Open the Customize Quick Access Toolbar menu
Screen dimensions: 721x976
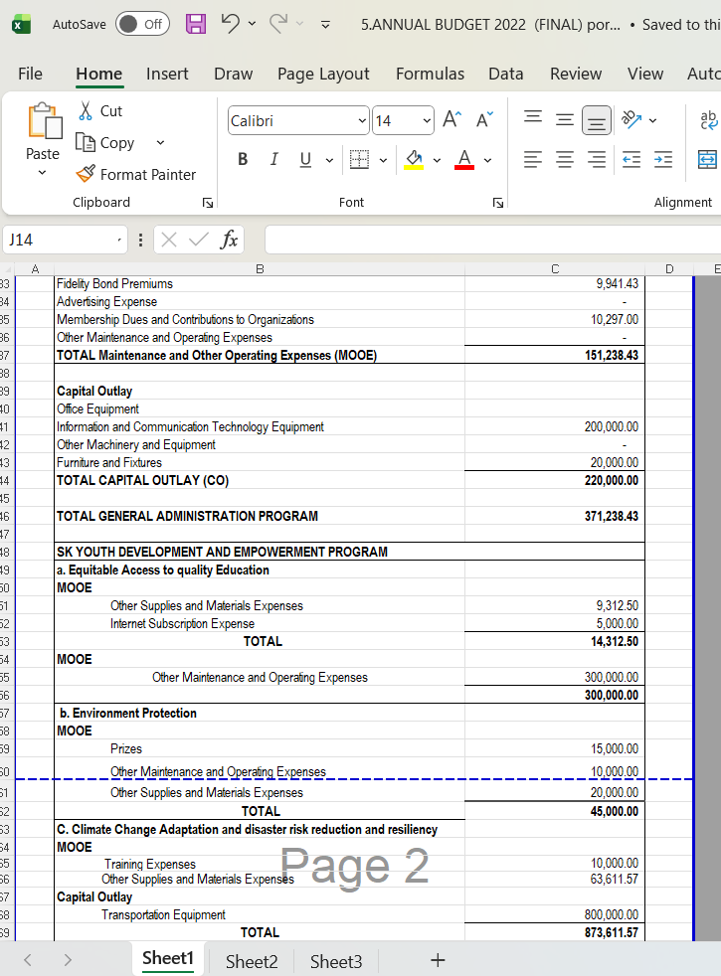tap(325, 24)
